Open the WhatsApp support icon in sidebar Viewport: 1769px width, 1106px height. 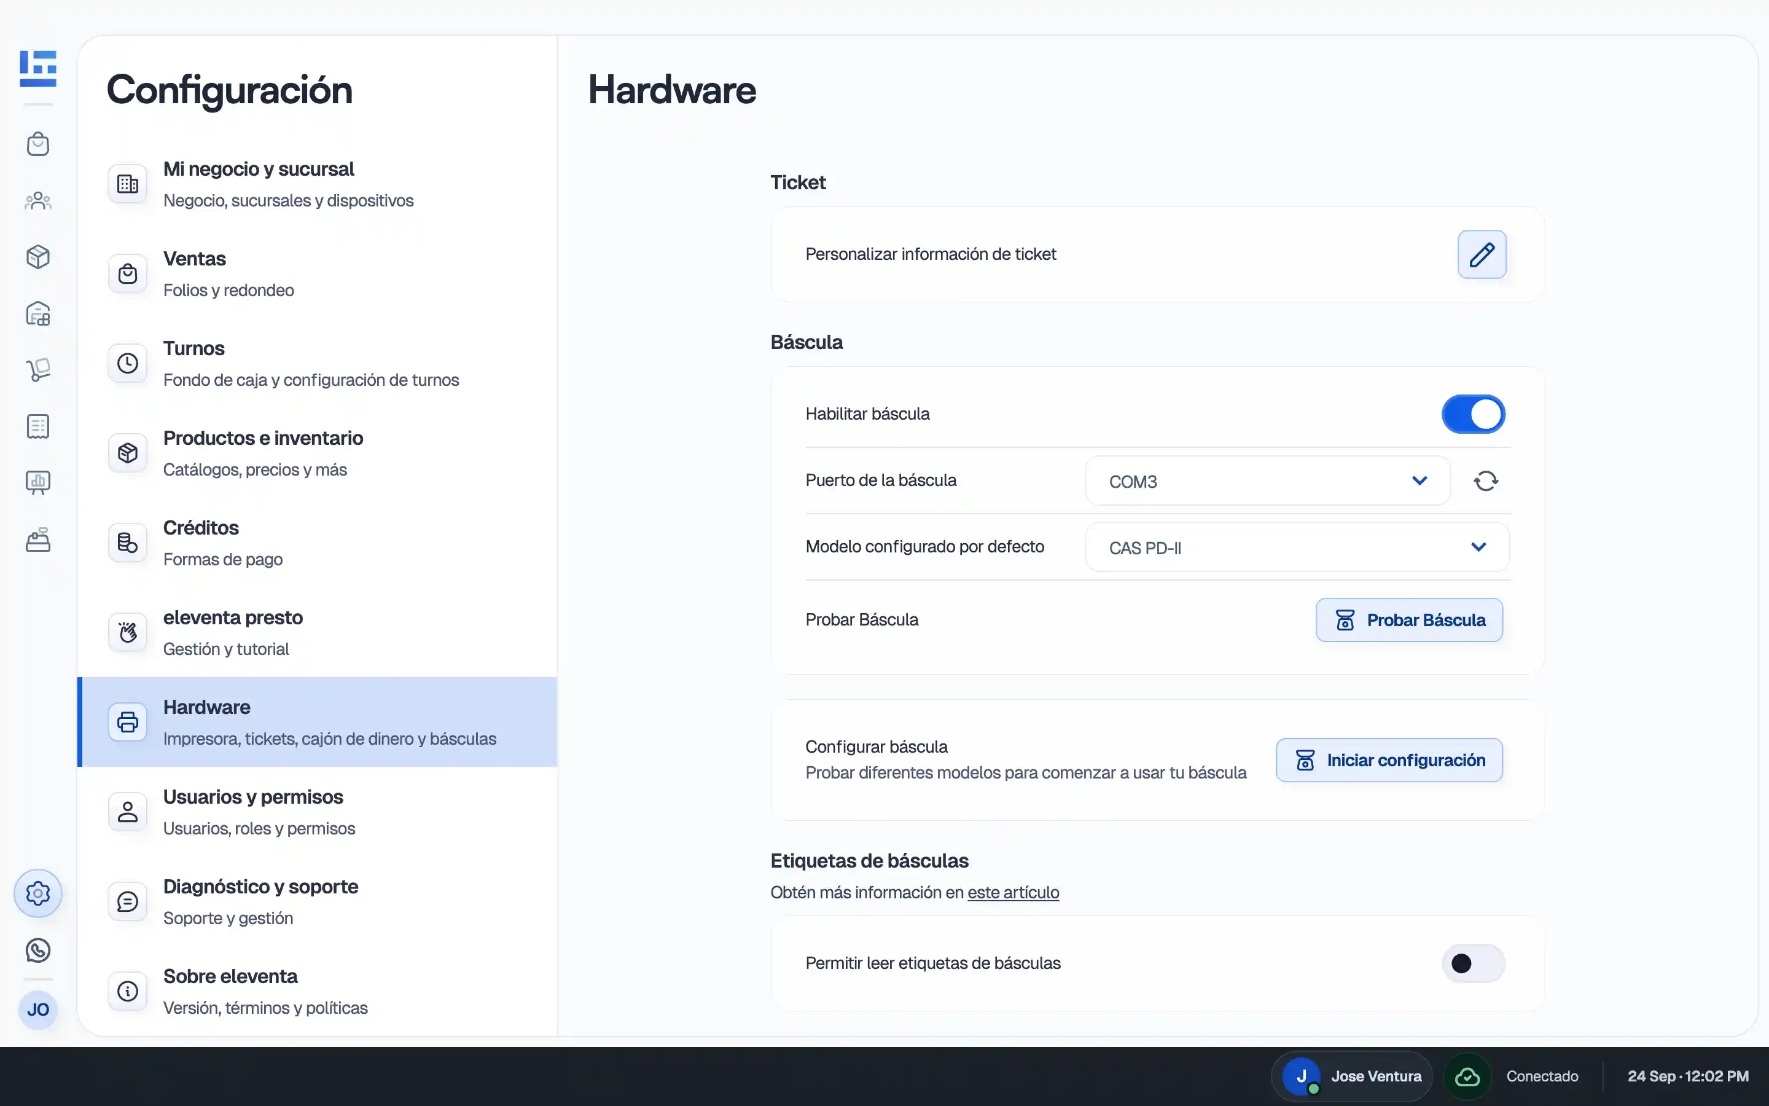pyautogui.click(x=38, y=950)
